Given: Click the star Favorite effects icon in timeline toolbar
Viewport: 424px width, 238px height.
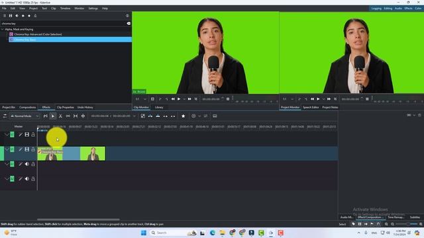Looking at the screenshot, I should click(x=184, y=116).
